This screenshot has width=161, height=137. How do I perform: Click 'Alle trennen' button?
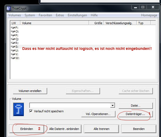101,129
